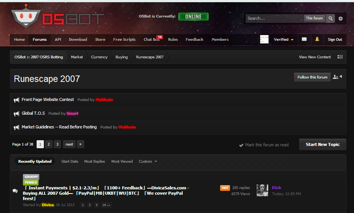Open the sidebar list toggle icon

pos(340,57)
